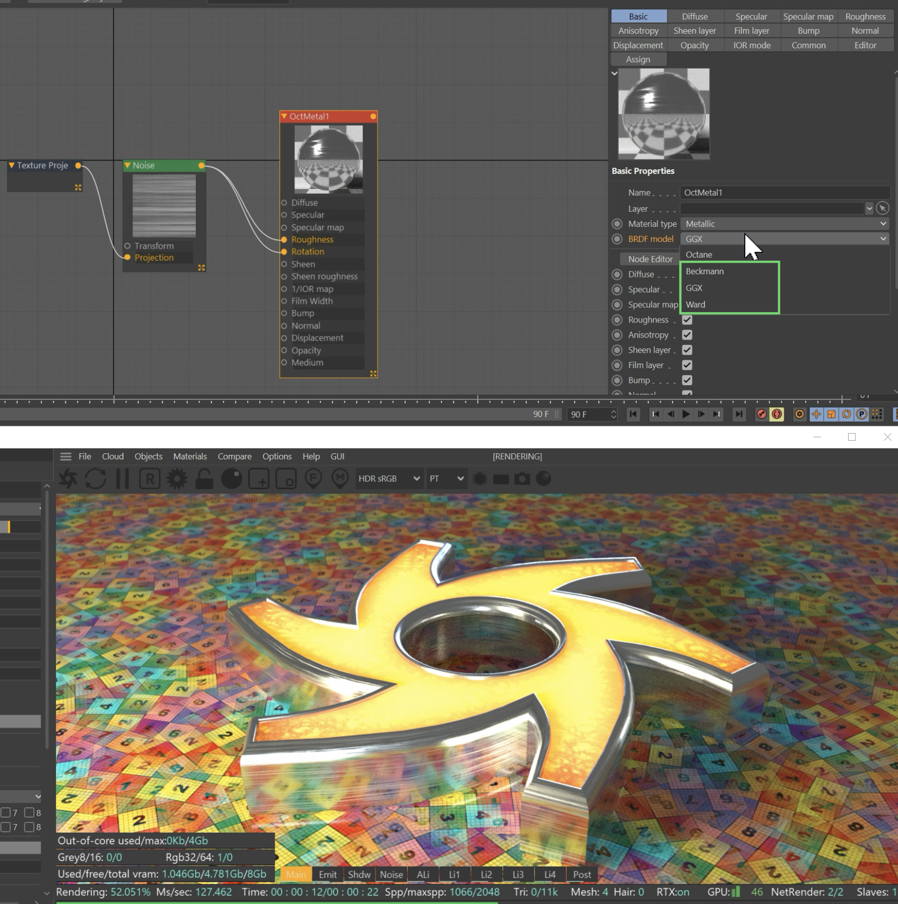This screenshot has width=898, height=904.
Task: Open the Compare menu in Live Viewer
Action: (x=235, y=456)
